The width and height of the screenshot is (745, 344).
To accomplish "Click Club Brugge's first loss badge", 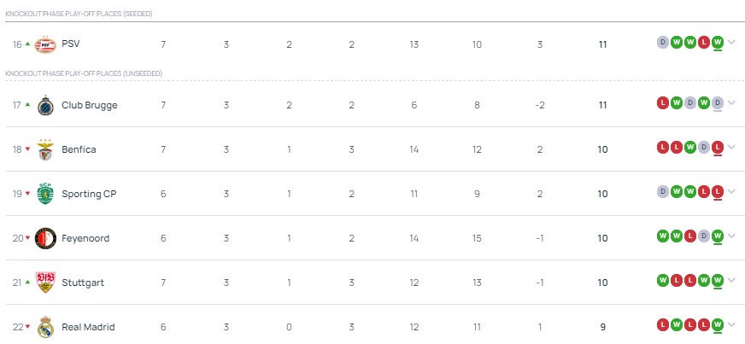I will pos(662,103).
